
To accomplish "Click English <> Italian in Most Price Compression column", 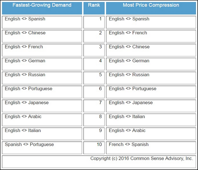I will pyautogui.click(x=127, y=116).
